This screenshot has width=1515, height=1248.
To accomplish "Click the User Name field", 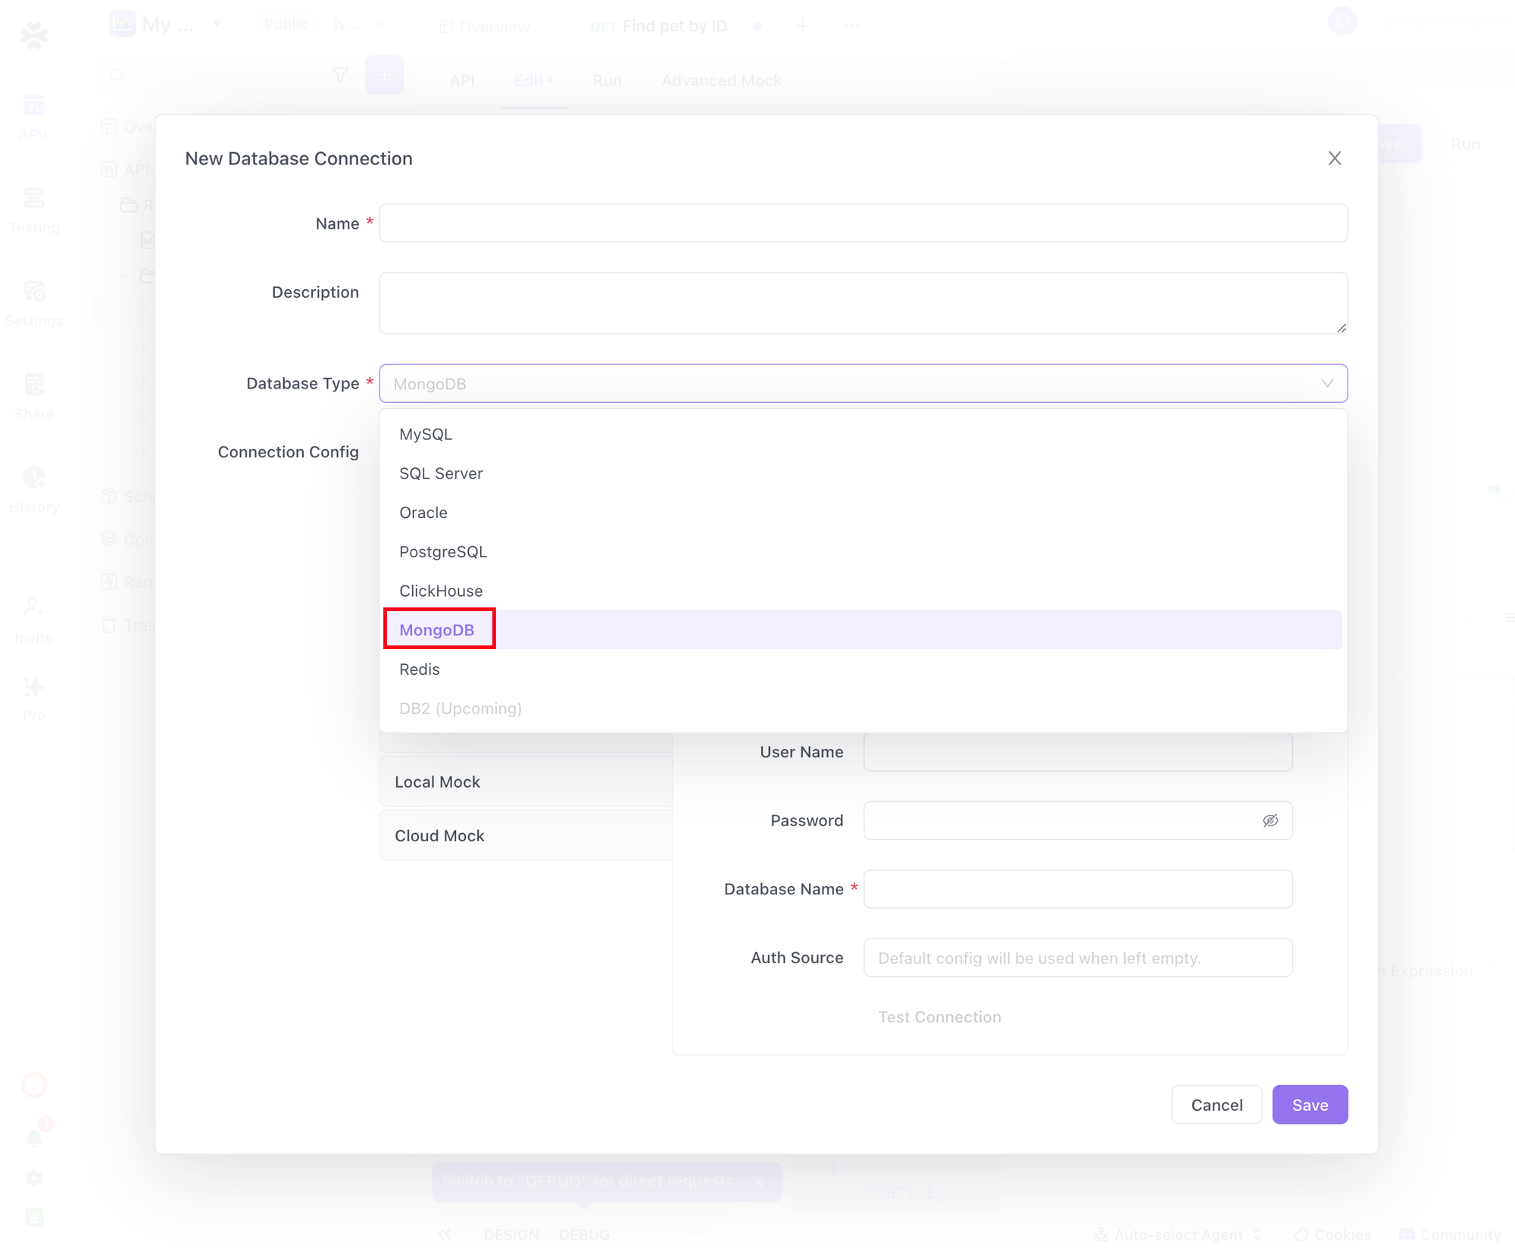I will tap(1078, 752).
